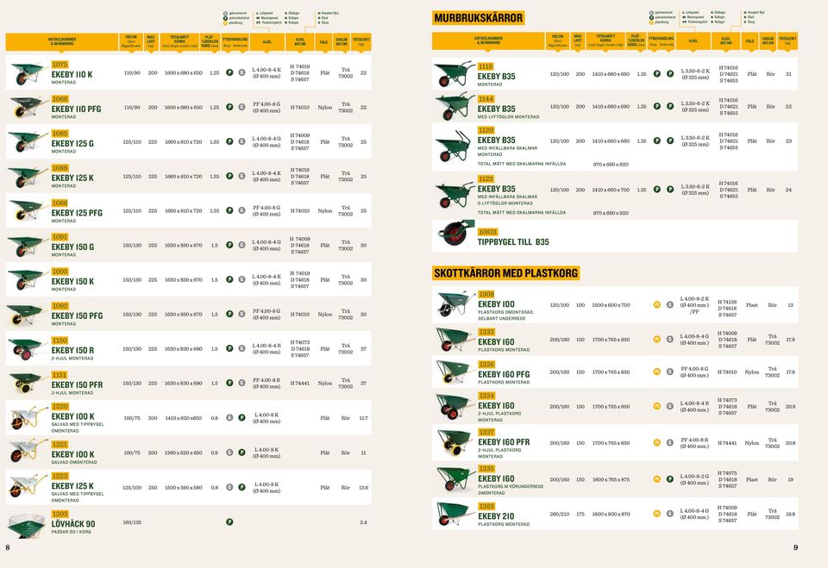Click the yellow plastic icon in EKEBY 100 row

pyautogui.click(x=657, y=304)
